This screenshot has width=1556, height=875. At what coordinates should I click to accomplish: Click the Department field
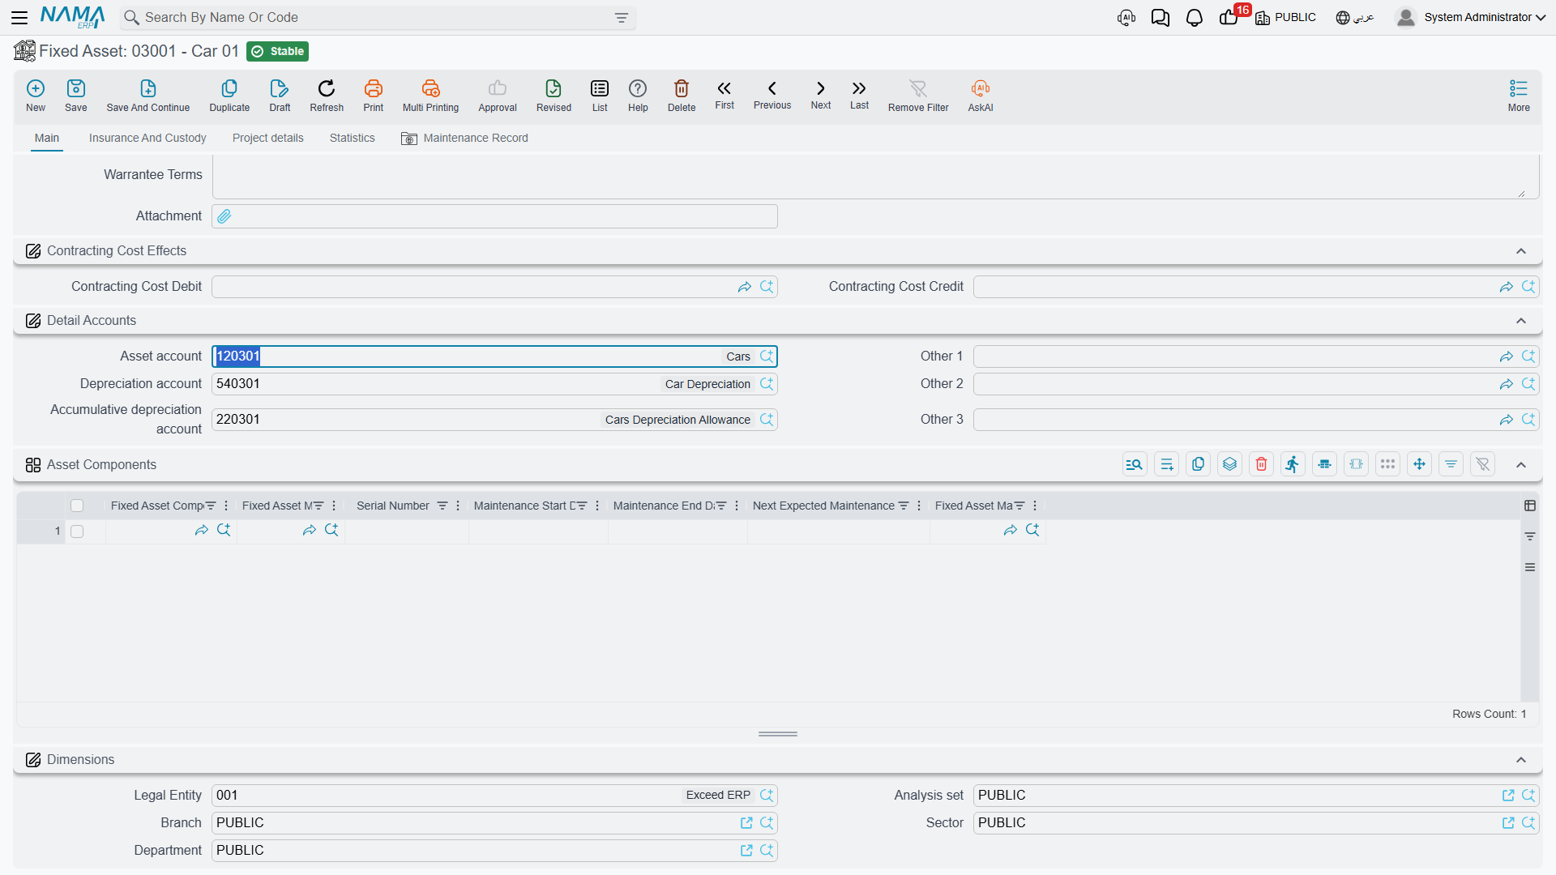[x=494, y=851]
